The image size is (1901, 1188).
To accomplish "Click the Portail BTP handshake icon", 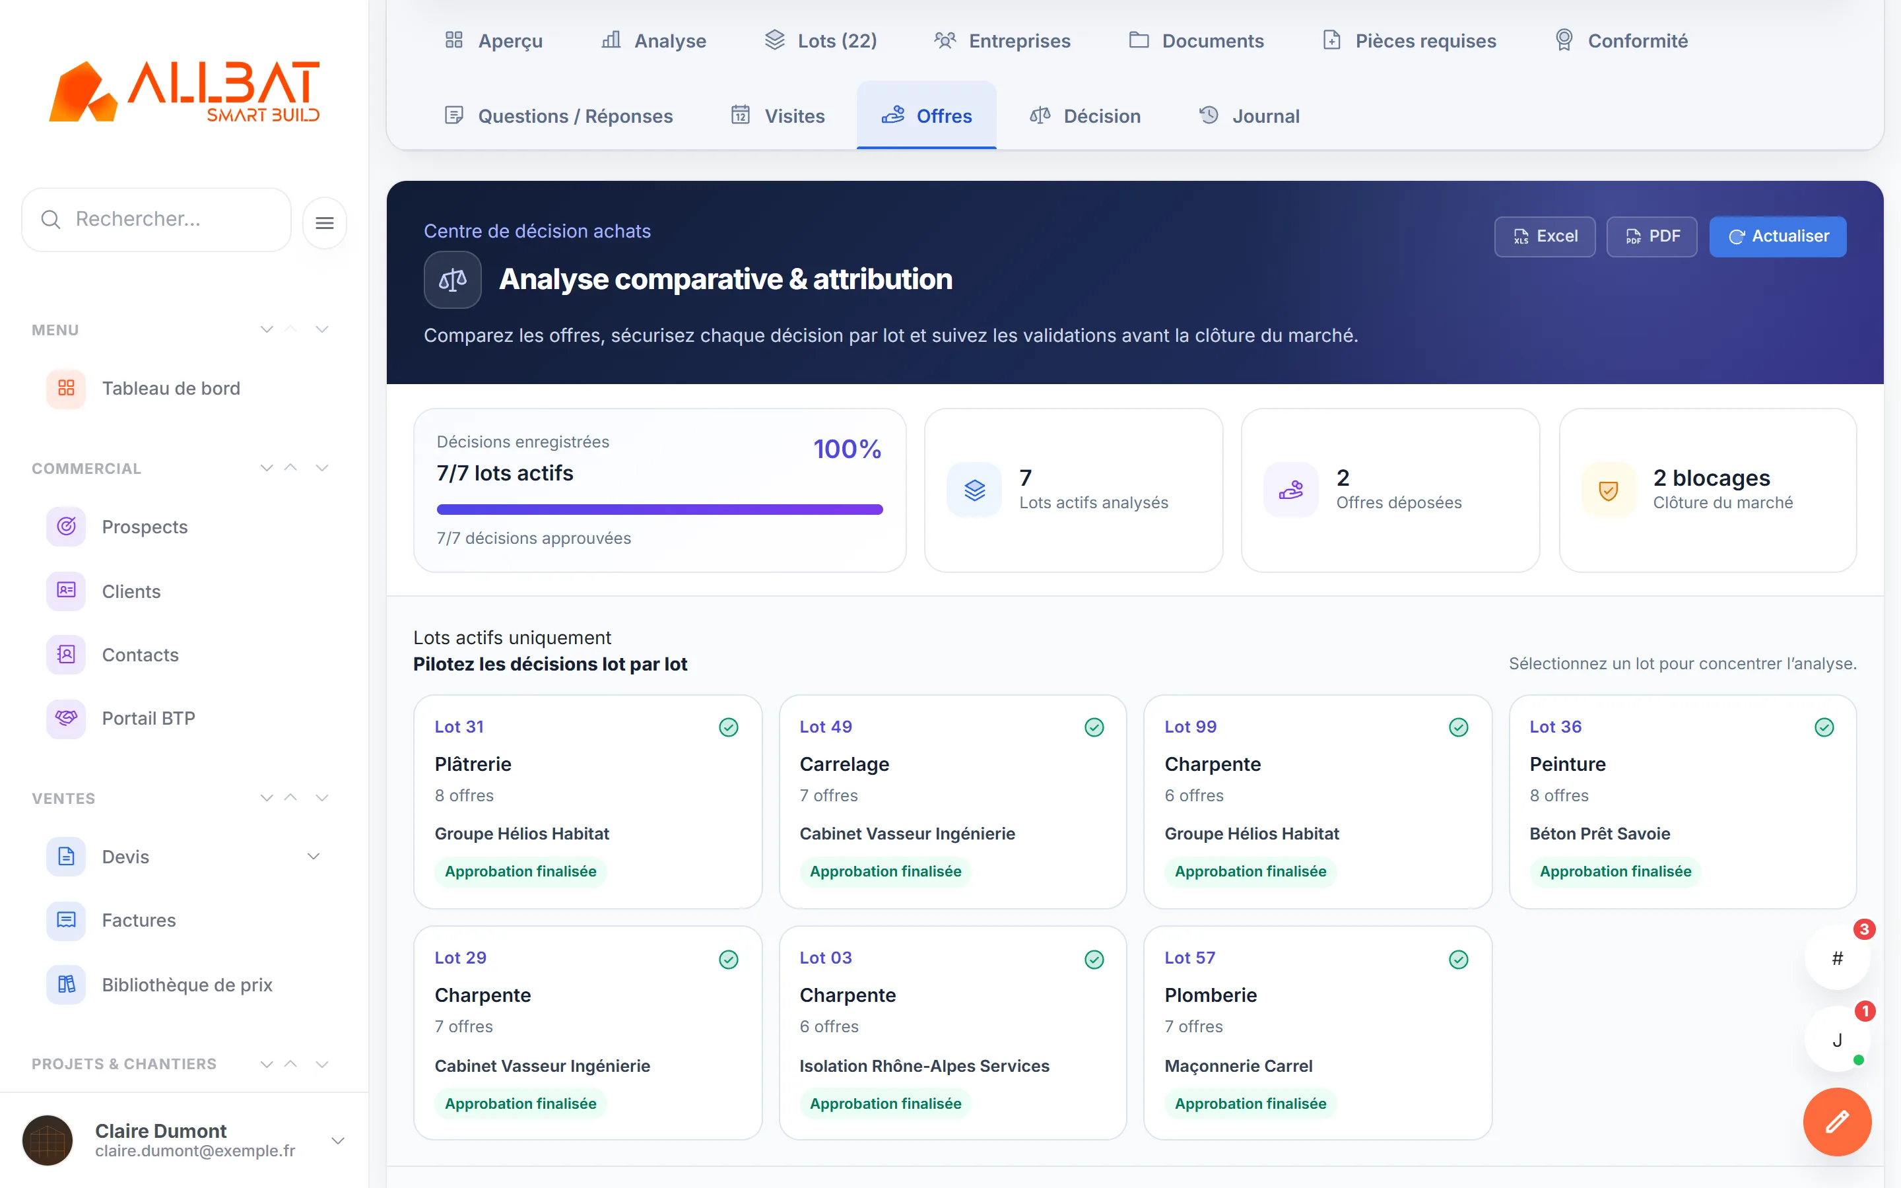I will pos(66,718).
